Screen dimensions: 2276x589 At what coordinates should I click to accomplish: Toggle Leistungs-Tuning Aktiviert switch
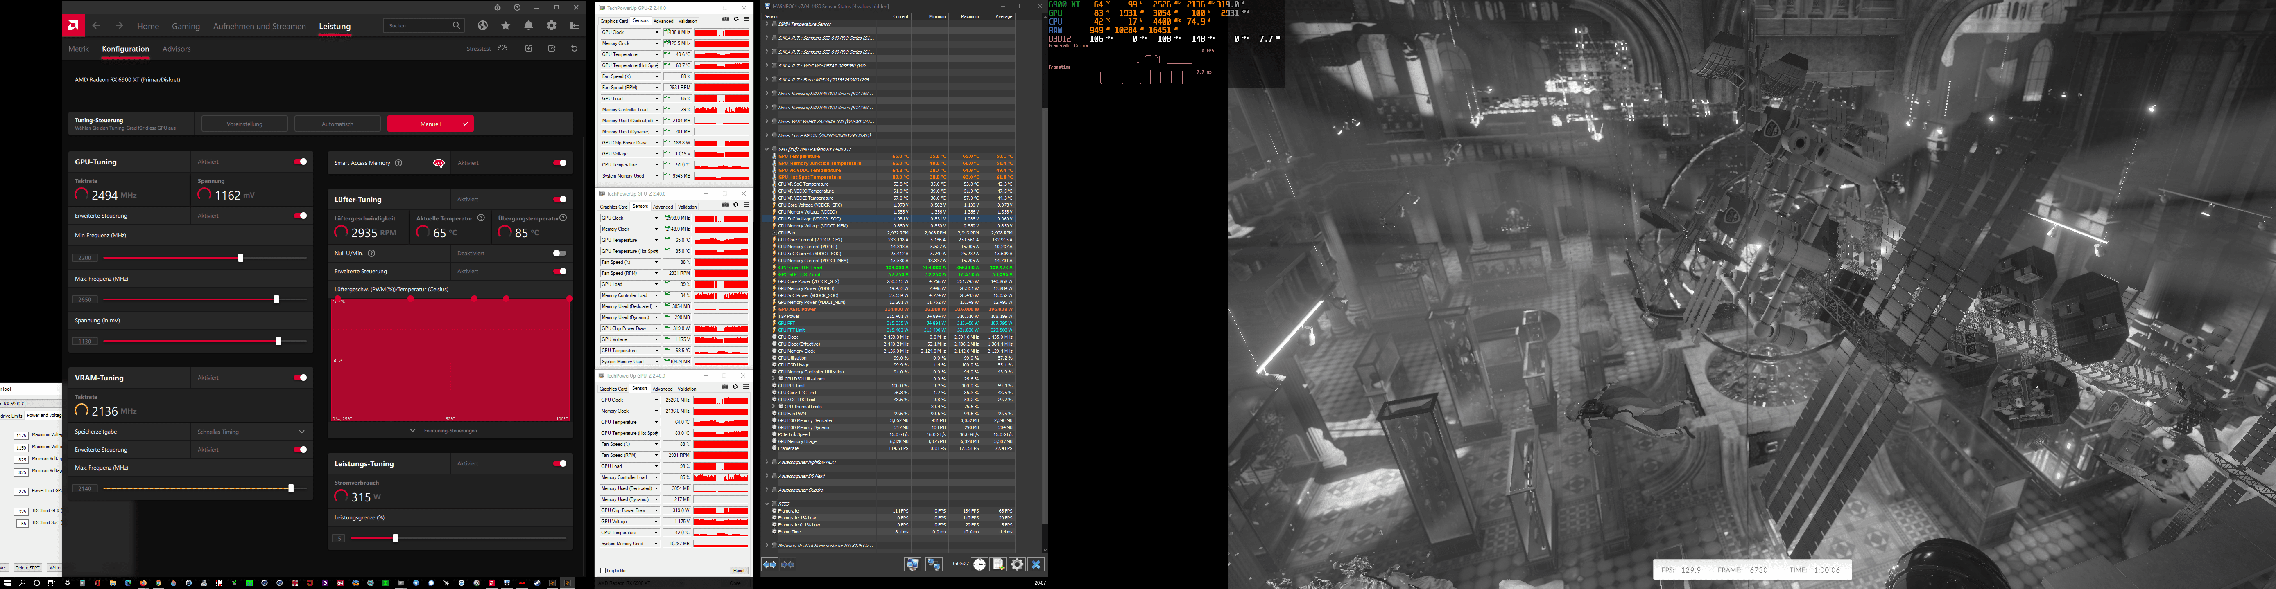[559, 463]
